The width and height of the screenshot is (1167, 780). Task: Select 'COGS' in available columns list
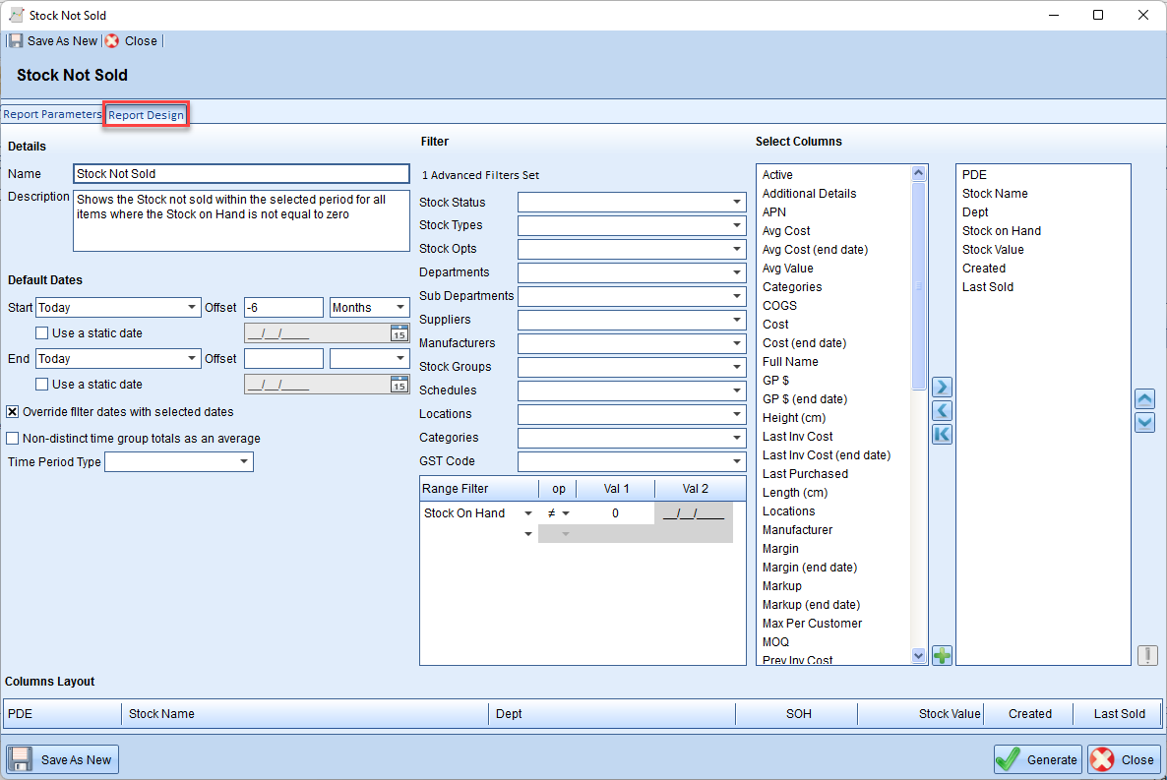click(x=779, y=305)
